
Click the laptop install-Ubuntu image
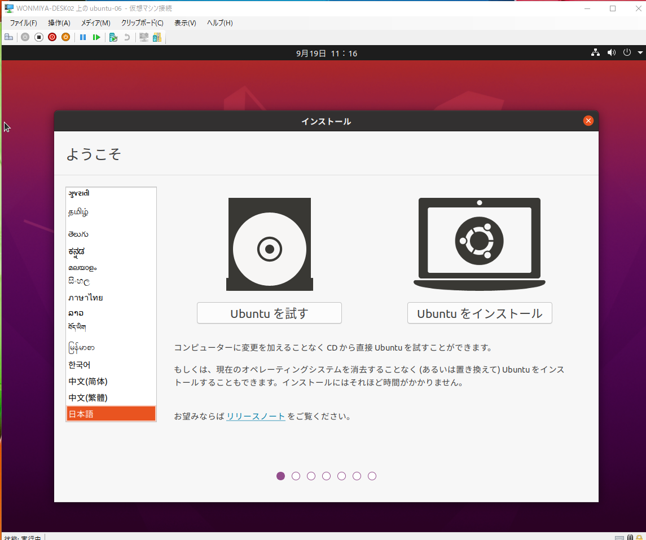click(x=480, y=244)
